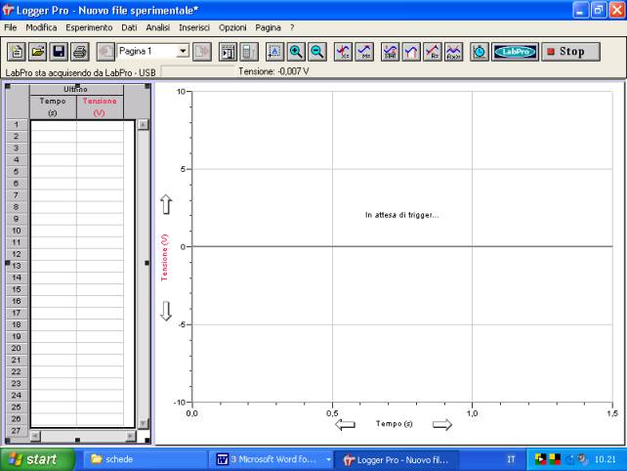Click the New file toolbar icon
The image size is (627, 471).
coord(17,52)
